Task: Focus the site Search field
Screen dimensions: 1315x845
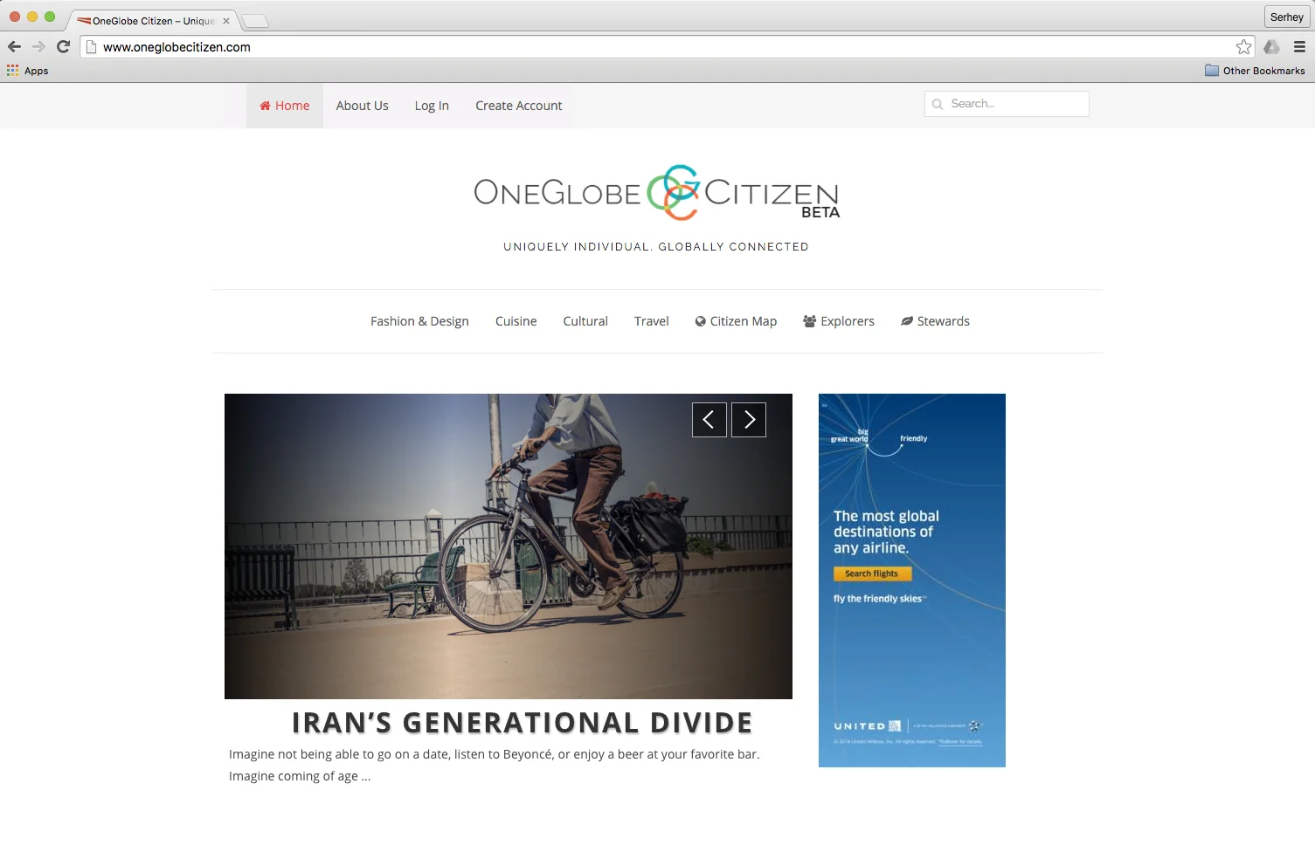Action: pos(1007,104)
